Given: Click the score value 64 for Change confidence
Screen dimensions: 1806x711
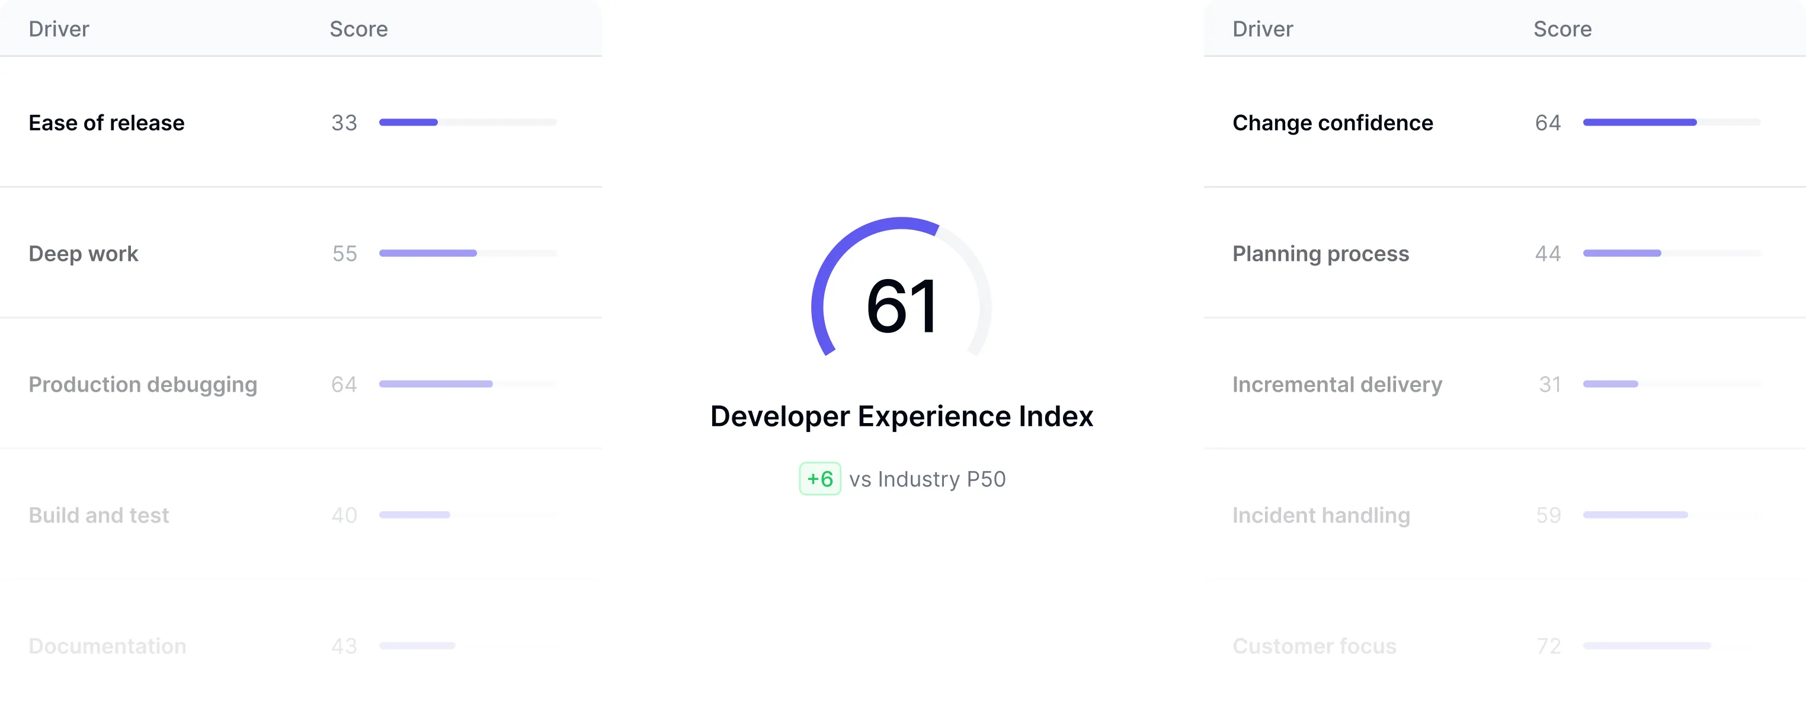Looking at the screenshot, I should (x=1549, y=123).
